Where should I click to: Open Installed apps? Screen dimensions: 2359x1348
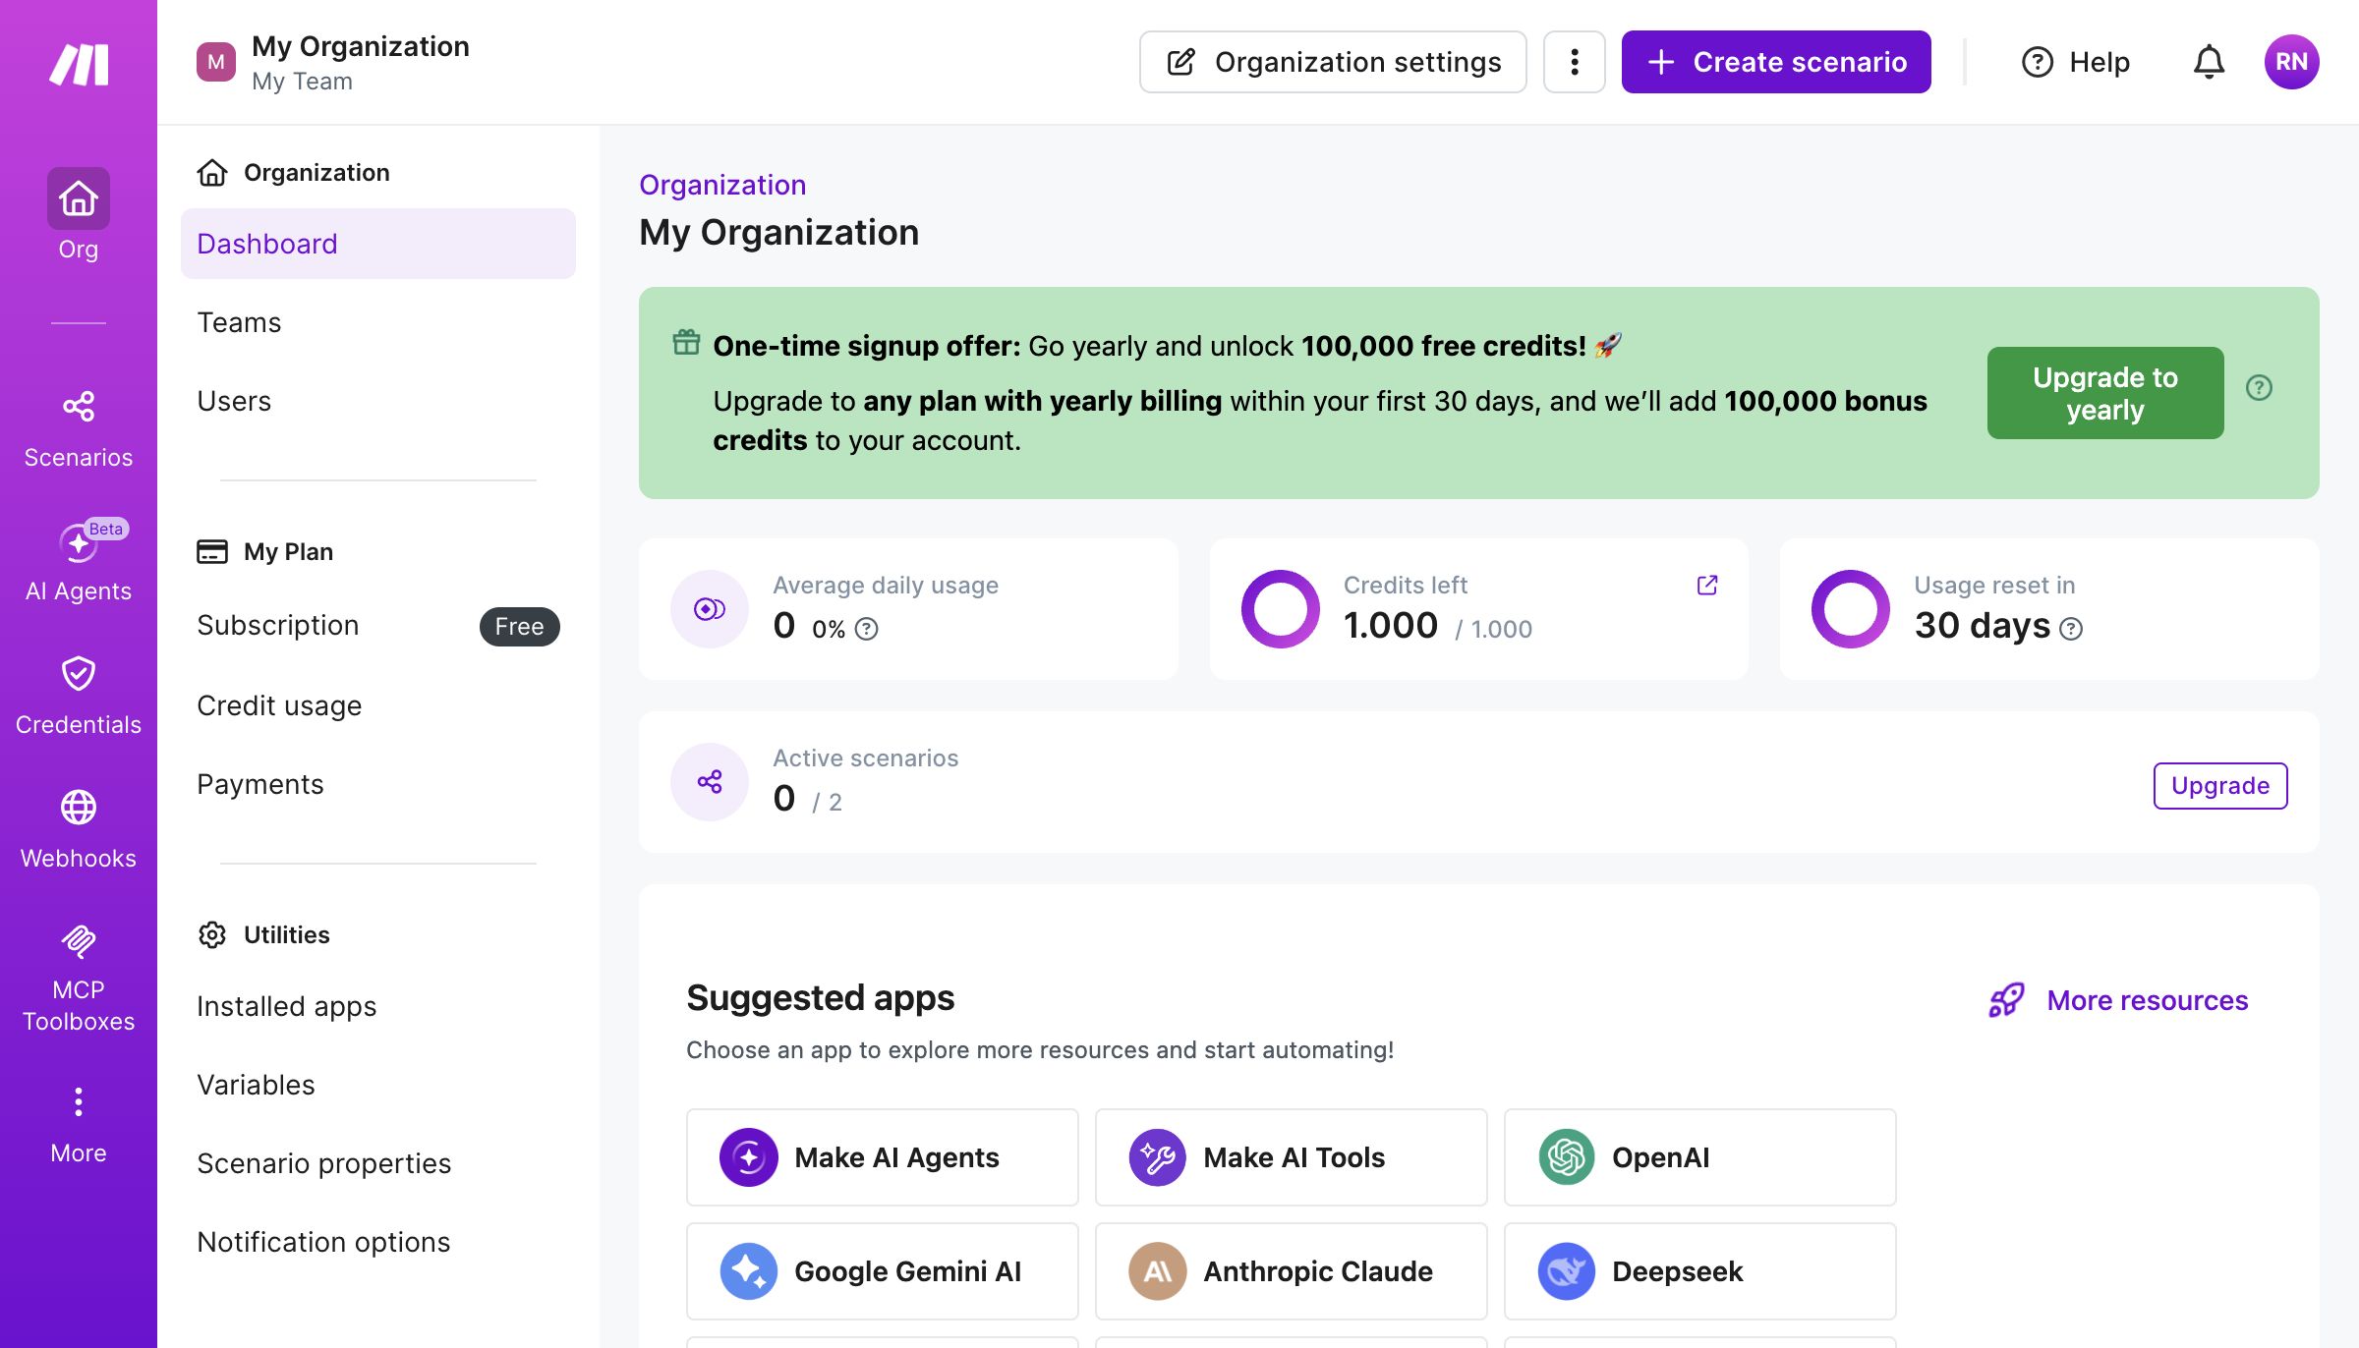378,1006
